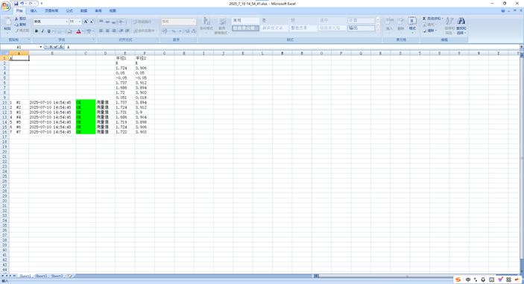Open Find & Select binoculars menu
The height and width of the screenshot is (284, 524).
(x=461, y=26)
